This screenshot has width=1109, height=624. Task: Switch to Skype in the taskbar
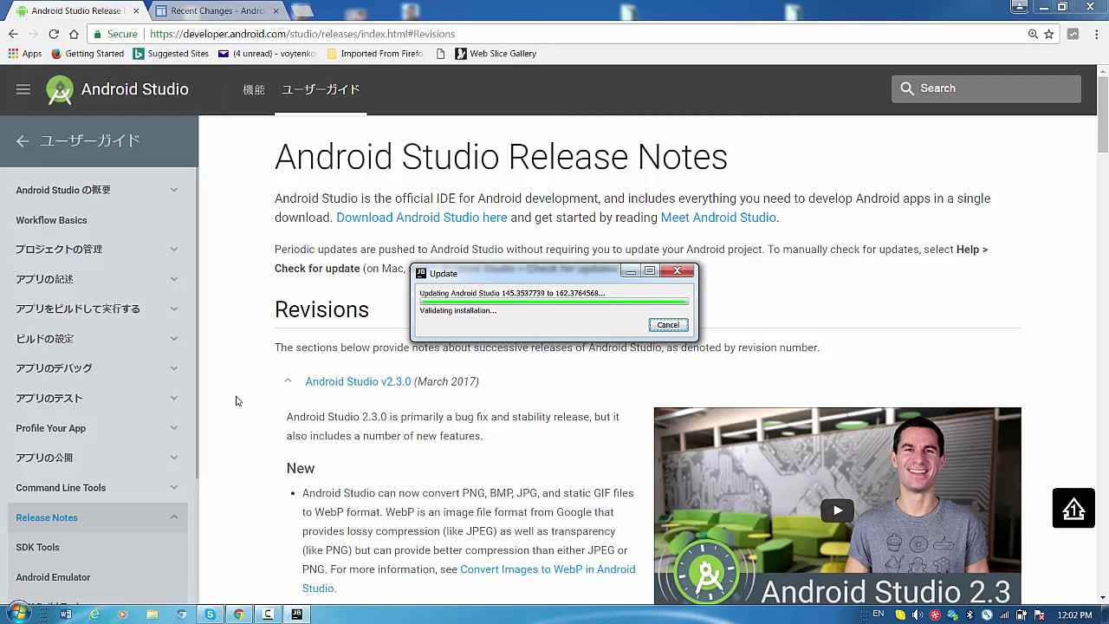pyautogui.click(x=210, y=614)
